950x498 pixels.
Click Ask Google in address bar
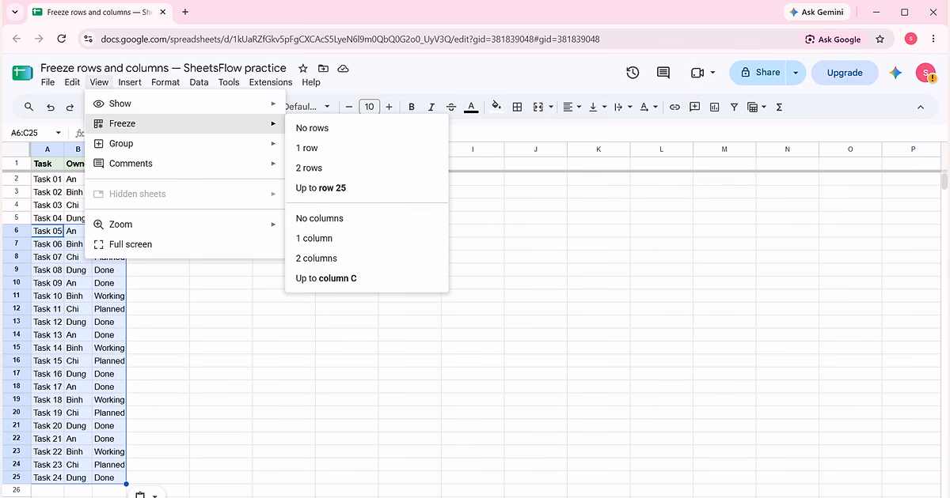[833, 39]
